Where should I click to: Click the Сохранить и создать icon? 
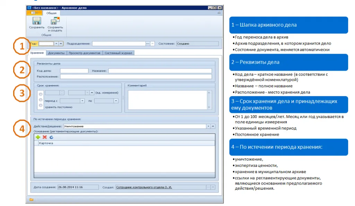[x=55, y=21]
